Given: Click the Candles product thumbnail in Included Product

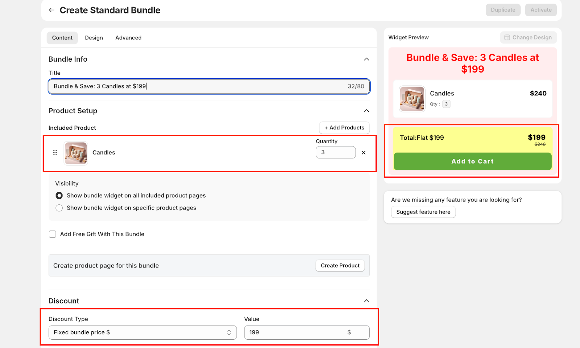Looking at the screenshot, I should 76,153.
